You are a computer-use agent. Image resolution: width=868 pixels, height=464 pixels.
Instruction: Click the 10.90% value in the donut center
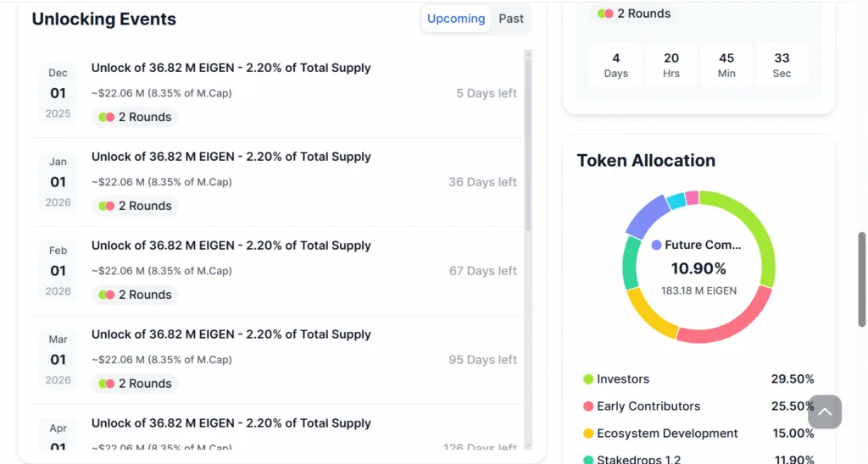point(698,268)
